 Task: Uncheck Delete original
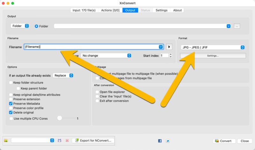pyautogui.click(x=11, y=112)
